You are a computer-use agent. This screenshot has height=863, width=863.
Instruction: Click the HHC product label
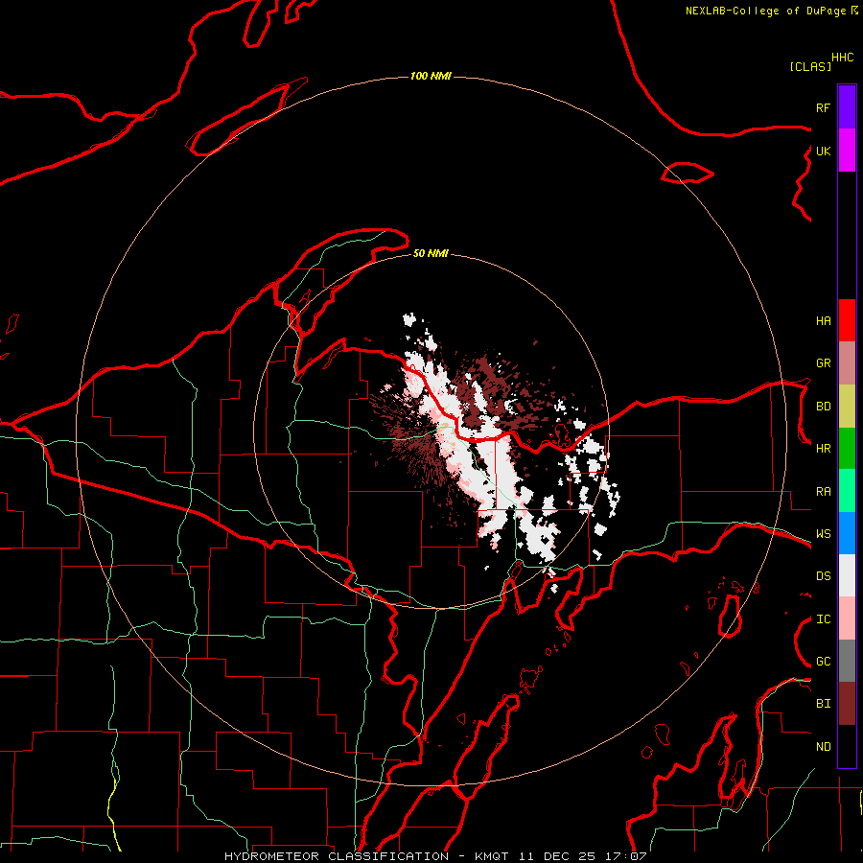pyautogui.click(x=843, y=58)
